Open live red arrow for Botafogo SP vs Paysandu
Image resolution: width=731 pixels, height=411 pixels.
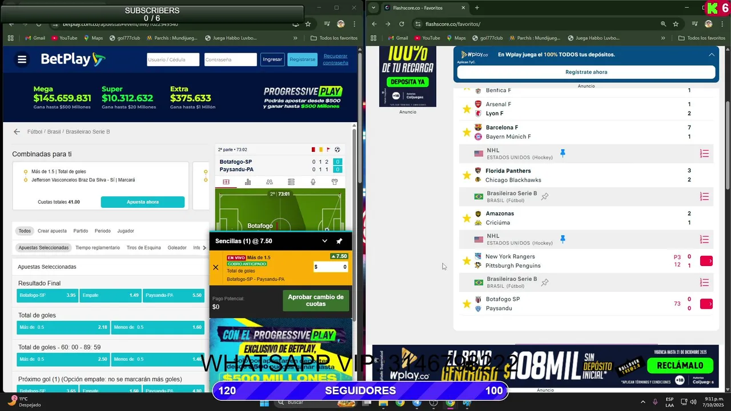tap(706, 304)
